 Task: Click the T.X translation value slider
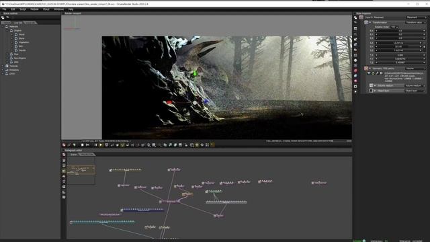pyautogui.click(x=400, y=55)
